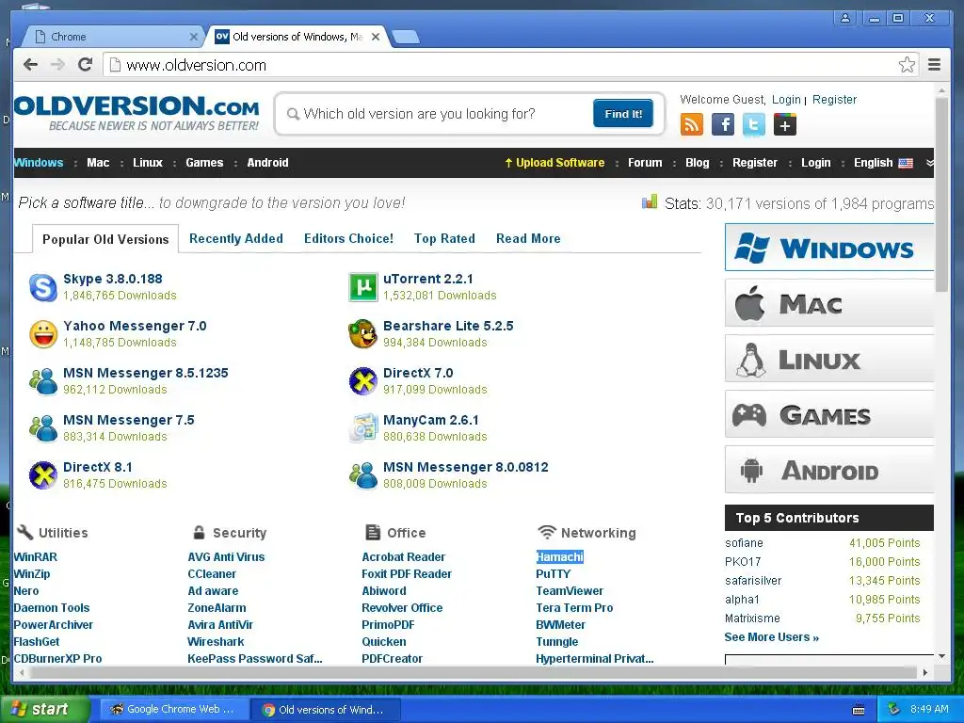
Task: Open the WinRAR link under Utilities
Action: tap(35, 557)
